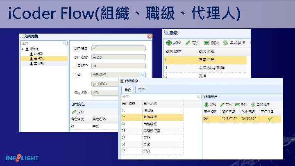Click the 結束日期 column header

click(x=248, y=111)
